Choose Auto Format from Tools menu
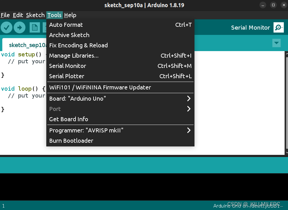 tap(120, 25)
